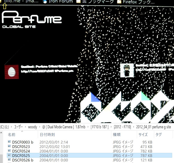Click the JPEG icon of DSCF0524
174x163 pixels.
click(x=9, y=151)
